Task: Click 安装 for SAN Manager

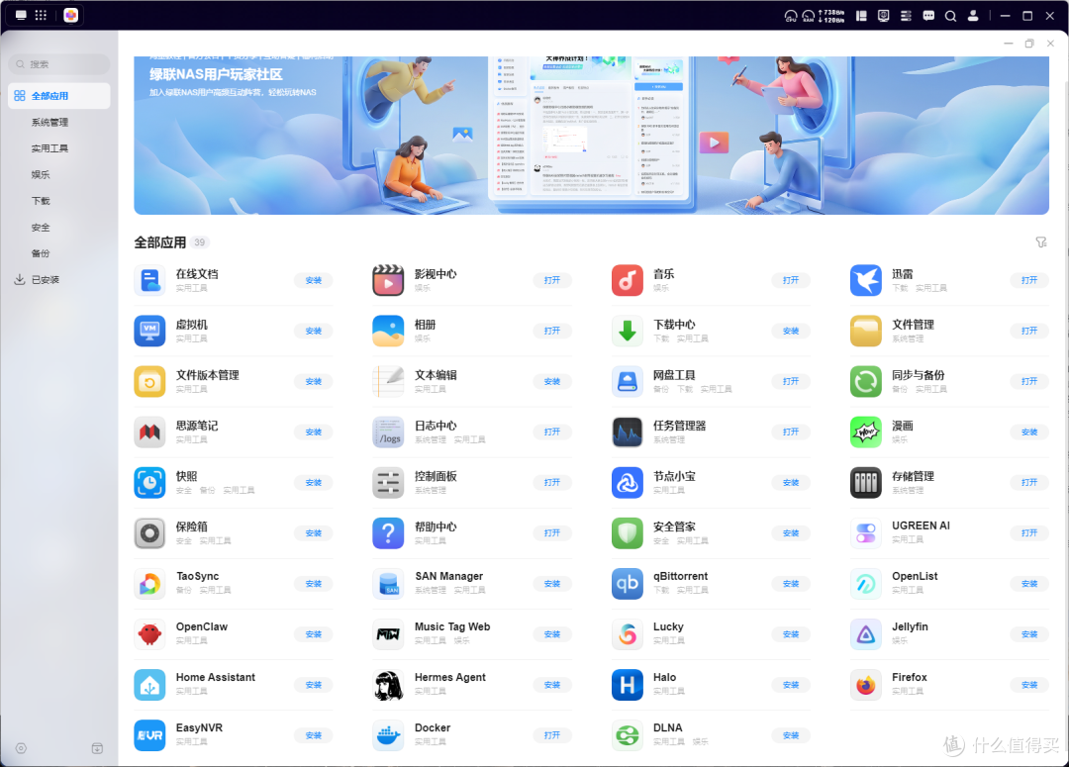Action: [x=552, y=584]
